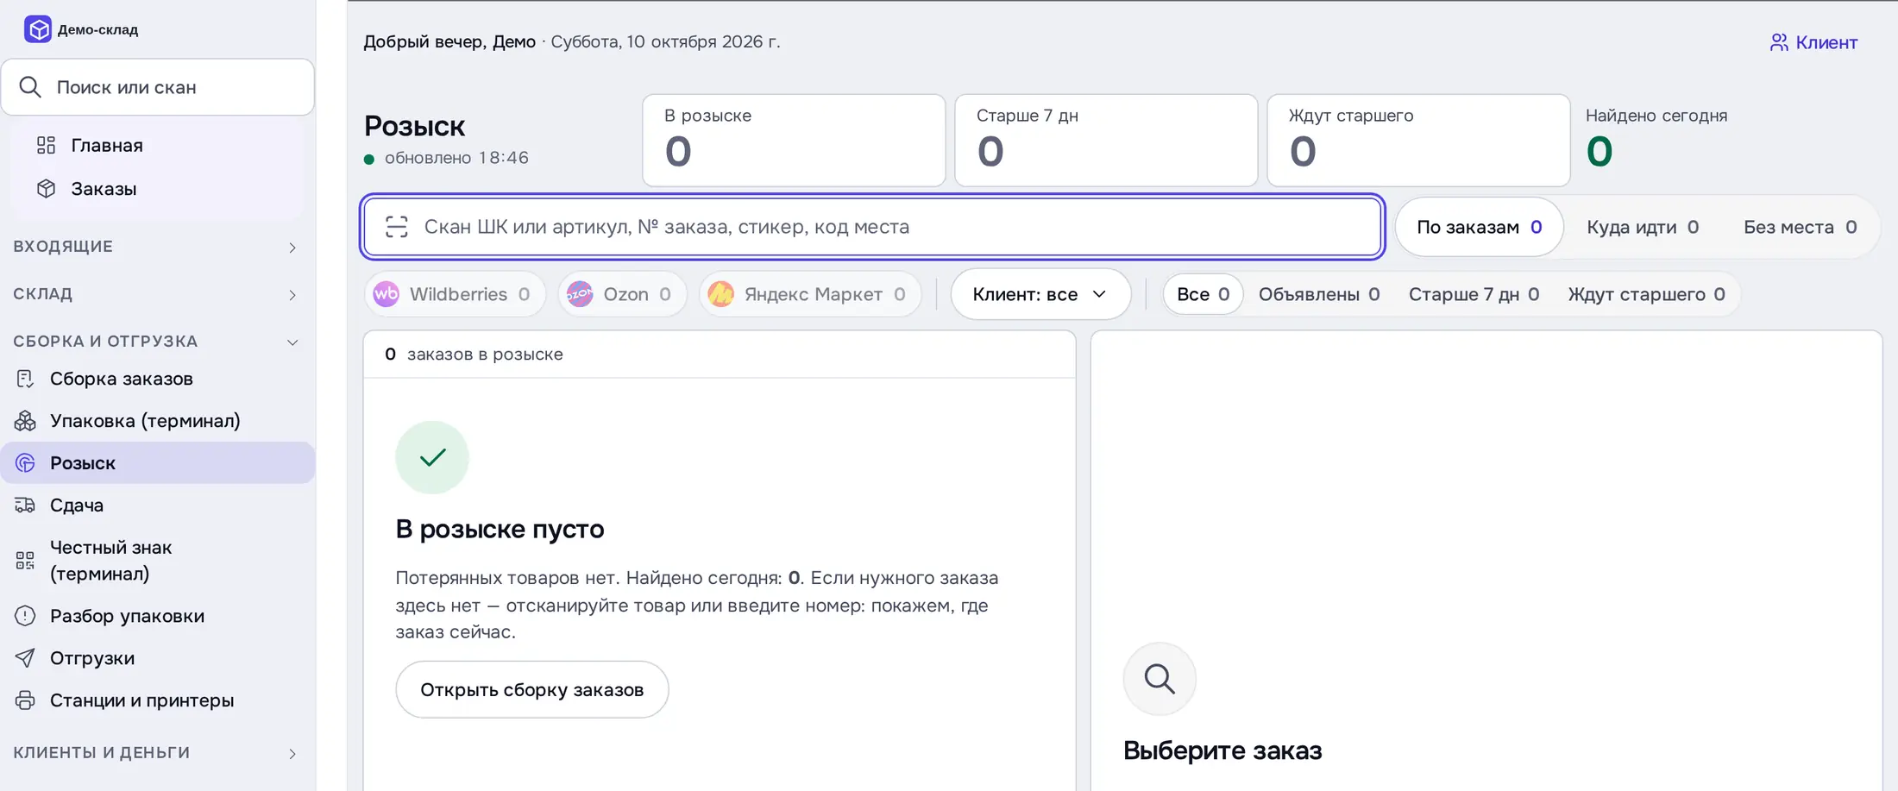Click the Ждут старшего counter card
1898x791 pixels.
coord(1418,140)
